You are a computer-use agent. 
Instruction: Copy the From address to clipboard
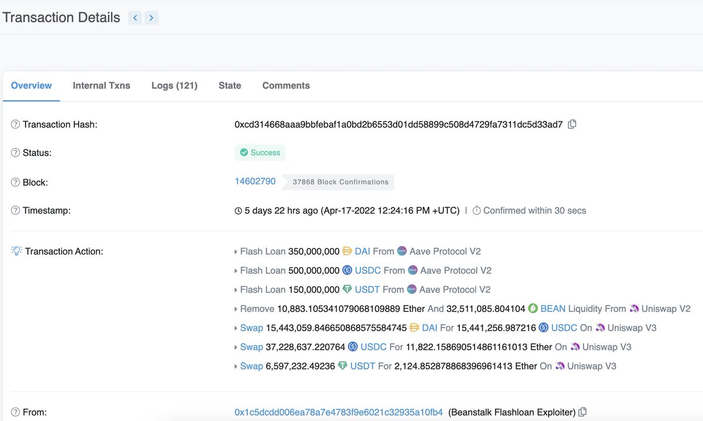pos(583,412)
